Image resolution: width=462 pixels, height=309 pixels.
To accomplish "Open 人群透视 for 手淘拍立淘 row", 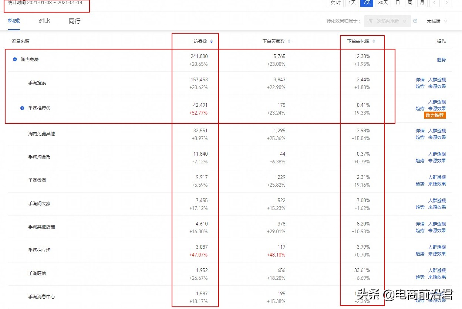I will coord(437,247).
